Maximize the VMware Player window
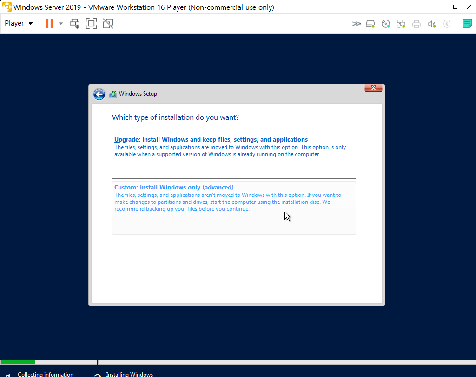Screen dimensions: 476x377 [x=455, y=6]
